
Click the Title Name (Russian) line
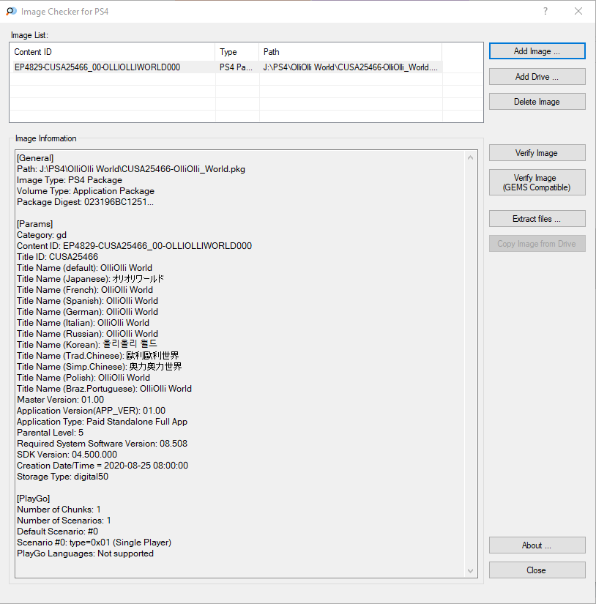[87, 334]
